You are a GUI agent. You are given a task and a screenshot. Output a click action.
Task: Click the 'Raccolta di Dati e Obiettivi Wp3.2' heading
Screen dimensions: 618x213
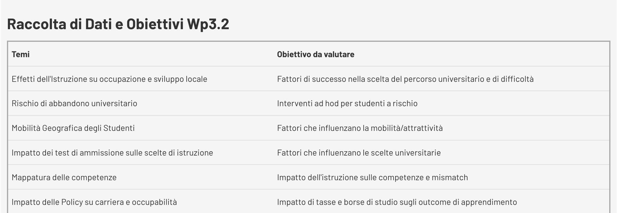pos(118,24)
